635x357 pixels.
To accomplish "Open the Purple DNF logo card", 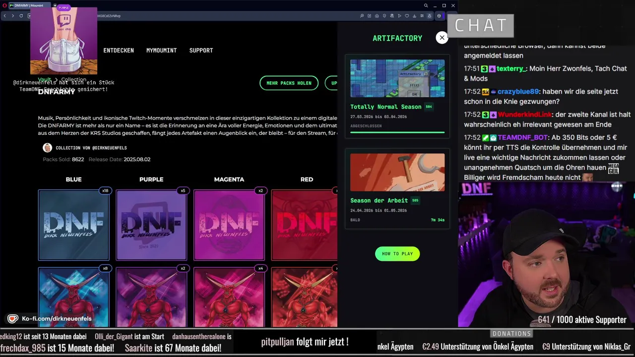I will point(151,225).
